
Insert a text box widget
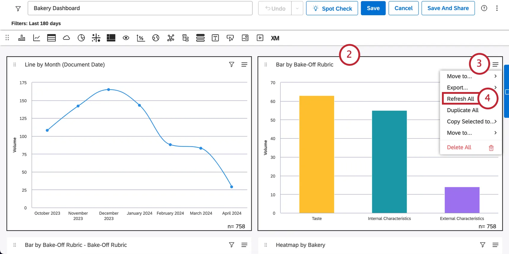coord(215,38)
